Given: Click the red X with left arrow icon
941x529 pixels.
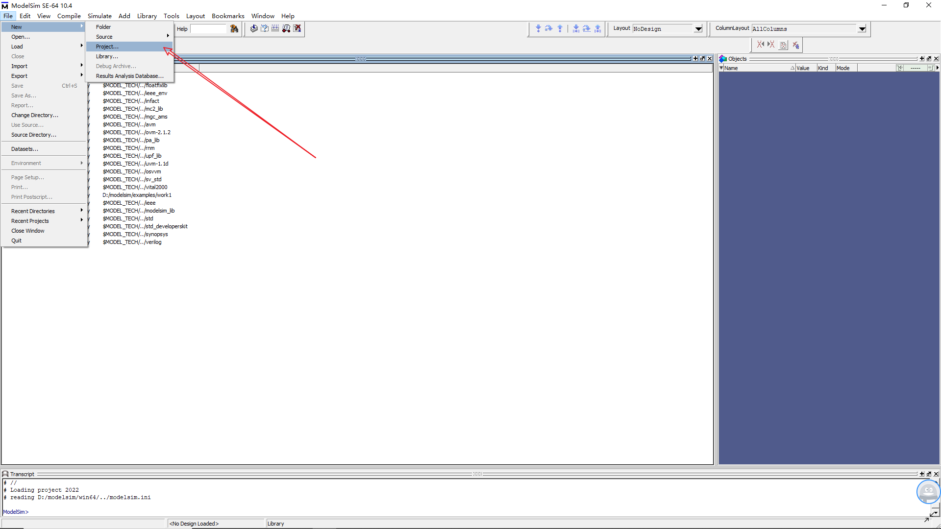Looking at the screenshot, I should (760, 45).
